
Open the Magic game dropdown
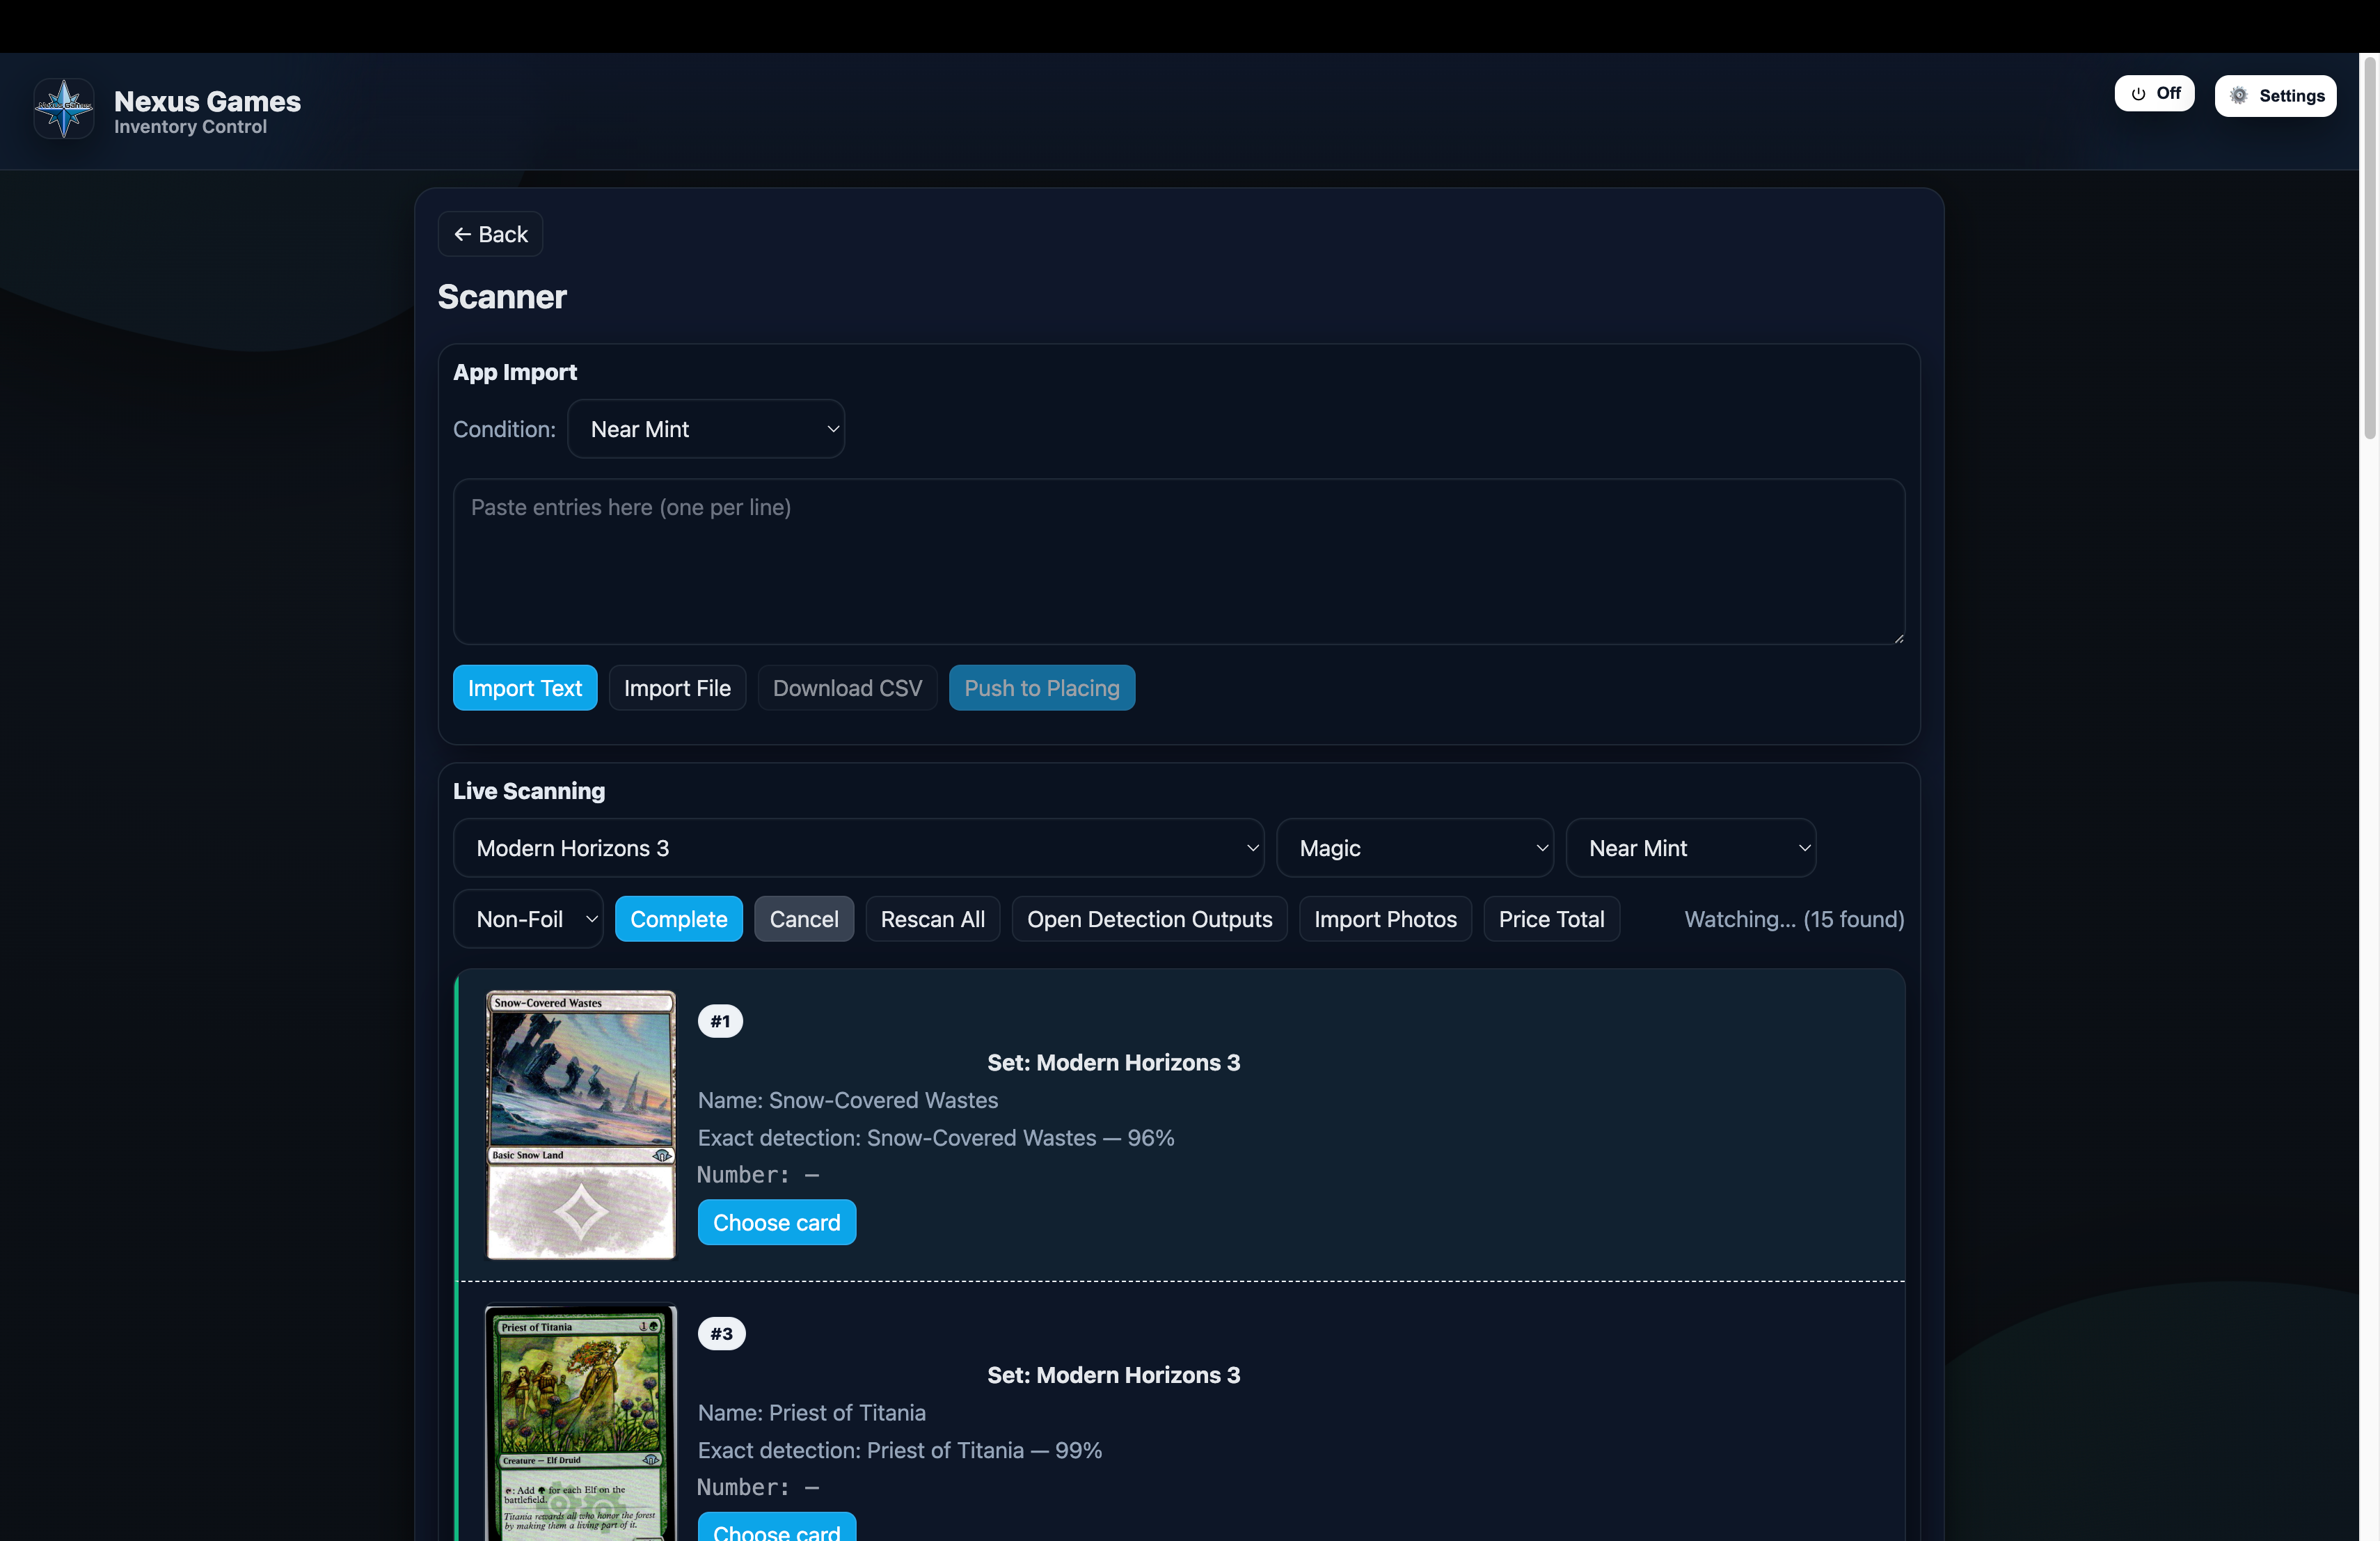tap(1414, 848)
